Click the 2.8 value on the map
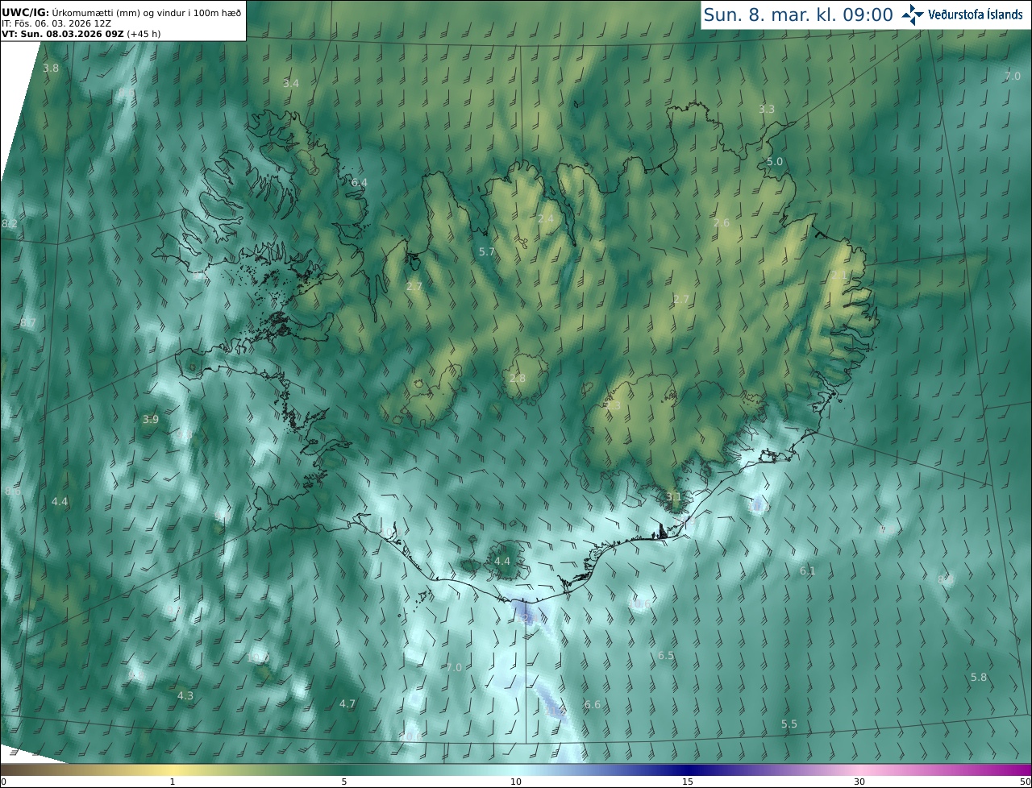The image size is (1032, 788). coord(518,379)
